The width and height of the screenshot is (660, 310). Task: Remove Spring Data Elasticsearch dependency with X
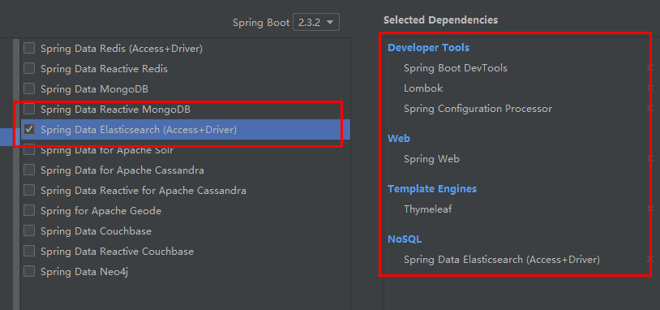[650, 260]
